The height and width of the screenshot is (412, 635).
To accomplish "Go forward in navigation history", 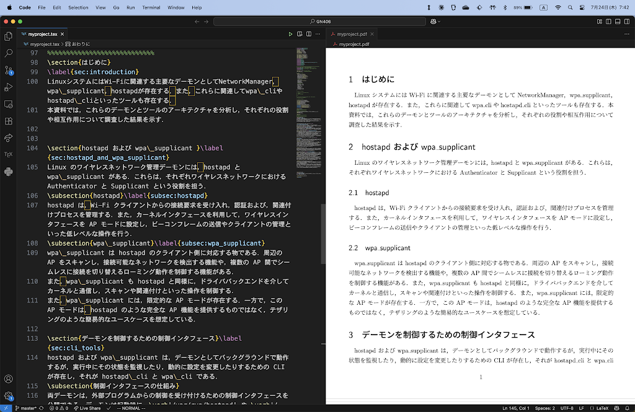I will coord(206,22).
